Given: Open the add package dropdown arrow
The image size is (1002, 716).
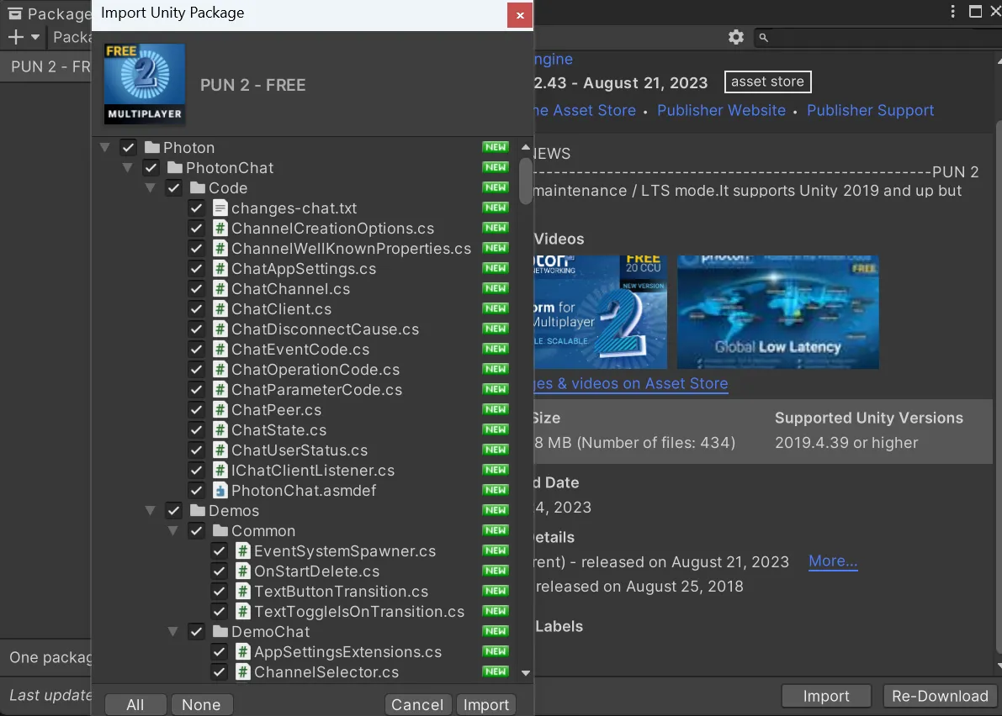Looking at the screenshot, I should click(x=35, y=37).
